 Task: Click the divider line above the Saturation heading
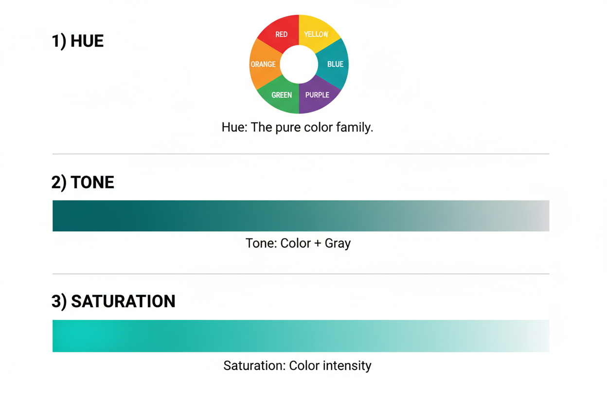301,274
